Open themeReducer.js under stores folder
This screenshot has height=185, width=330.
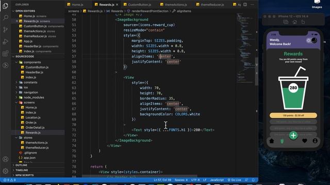click(x=37, y=147)
